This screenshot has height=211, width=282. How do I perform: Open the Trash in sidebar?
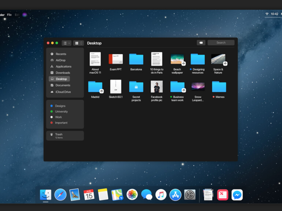point(59,135)
